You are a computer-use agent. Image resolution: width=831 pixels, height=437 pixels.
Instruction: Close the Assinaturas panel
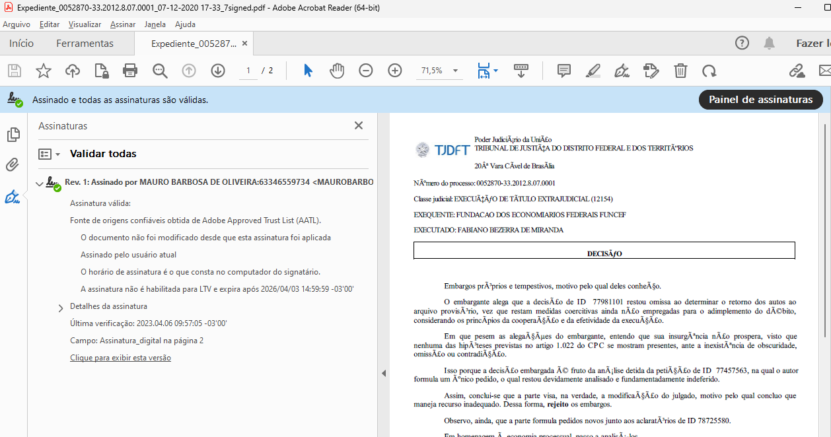click(359, 125)
